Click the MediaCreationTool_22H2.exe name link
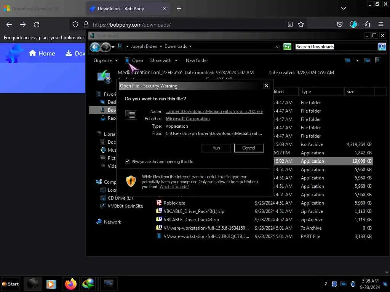 pyautogui.click(x=214, y=111)
